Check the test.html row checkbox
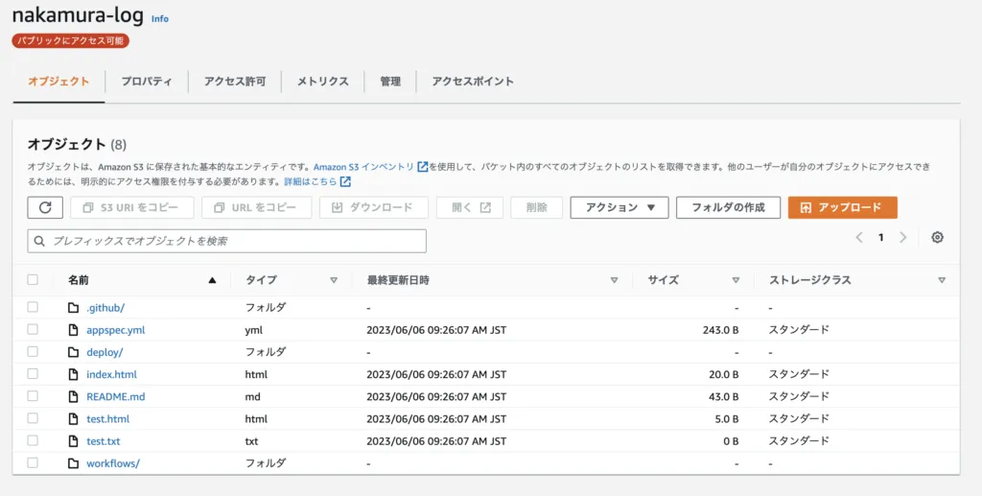 tap(33, 418)
